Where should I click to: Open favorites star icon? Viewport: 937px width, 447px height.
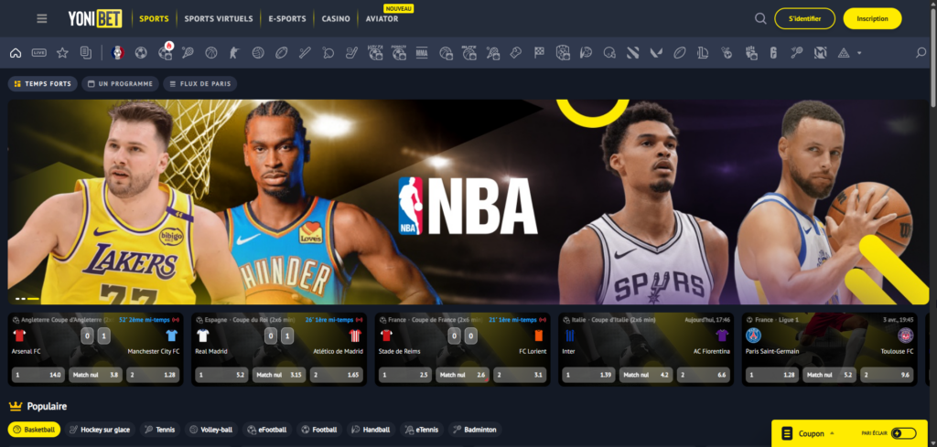coord(62,53)
